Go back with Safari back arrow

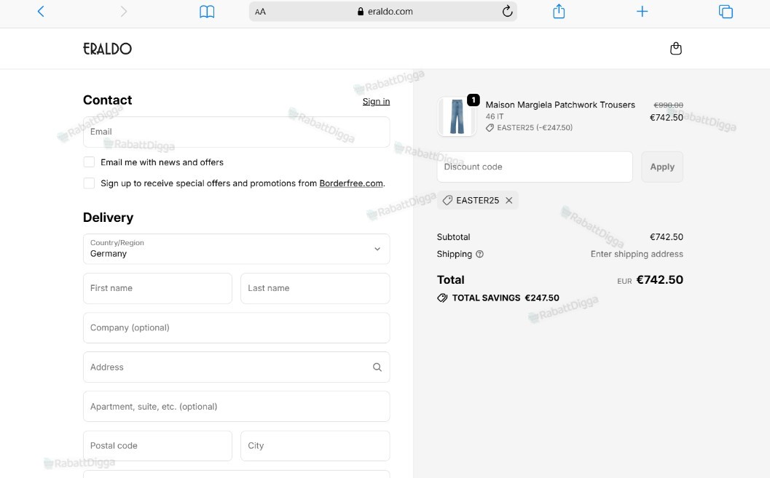[x=41, y=11]
